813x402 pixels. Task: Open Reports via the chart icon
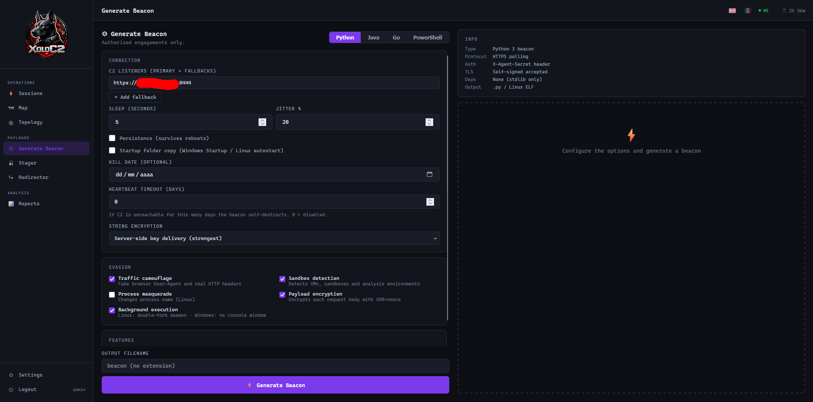[x=11, y=204]
